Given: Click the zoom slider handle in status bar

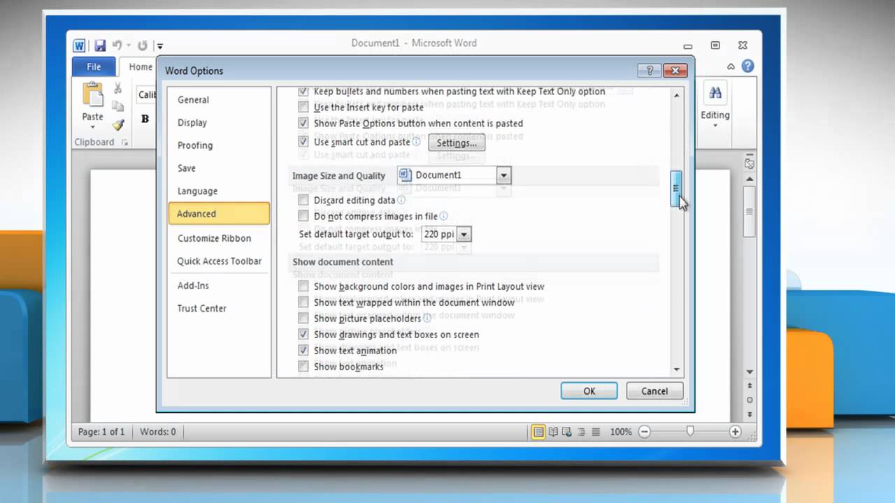Looking at the screenshot, I should click(690, 432).
